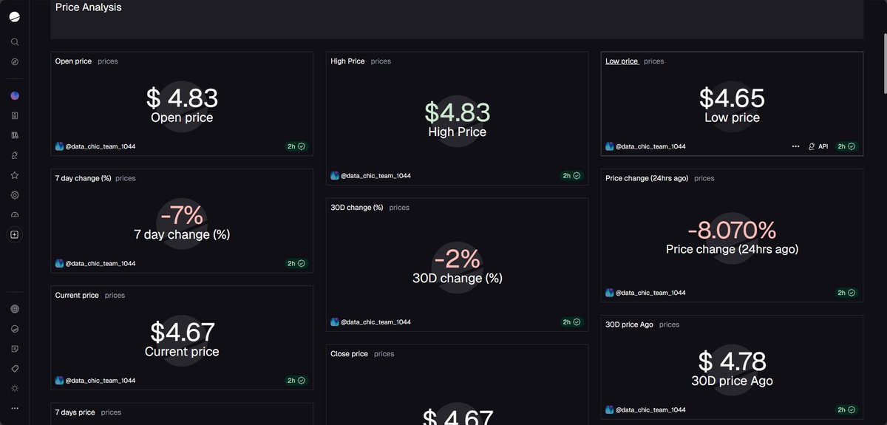Click the 2h refresh badge on 30D price Ago card
This screenshot has height=425, width=887.
point(846,409)
